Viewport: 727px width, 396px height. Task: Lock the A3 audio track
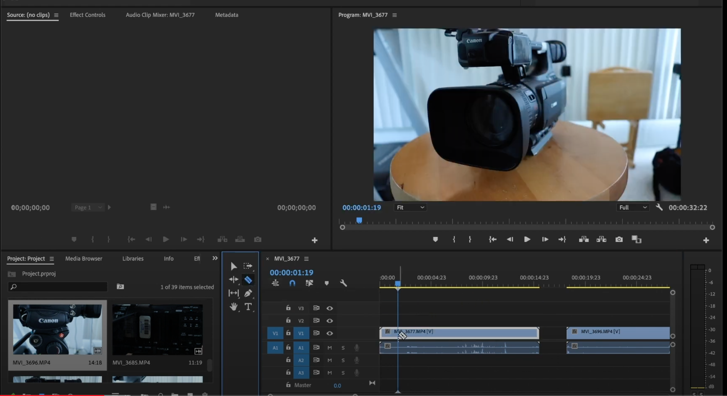pyautogui.click(x=288, y=372)
